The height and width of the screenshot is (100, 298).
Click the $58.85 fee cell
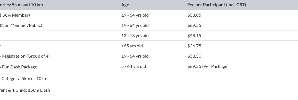(194, 15)
